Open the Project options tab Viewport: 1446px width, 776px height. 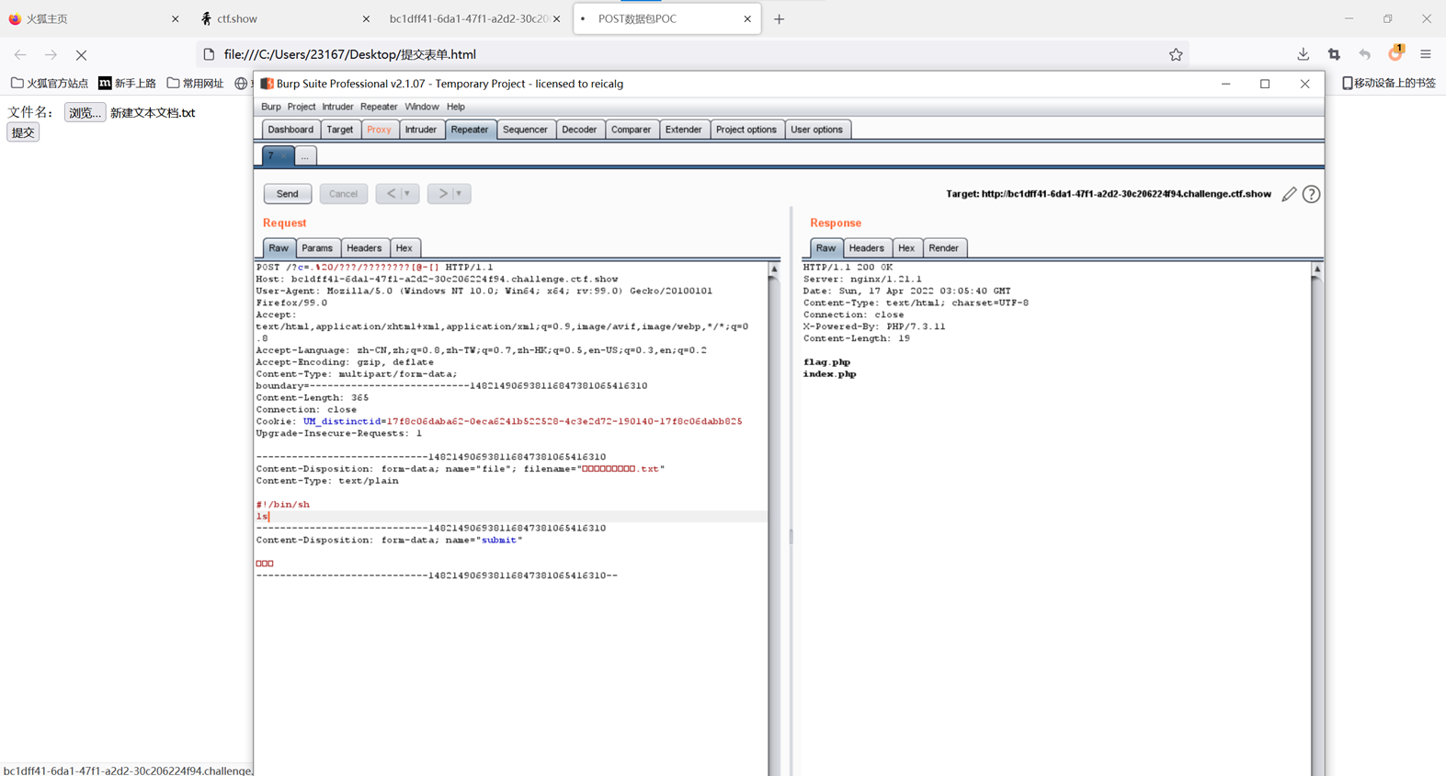tap(746, 130)
